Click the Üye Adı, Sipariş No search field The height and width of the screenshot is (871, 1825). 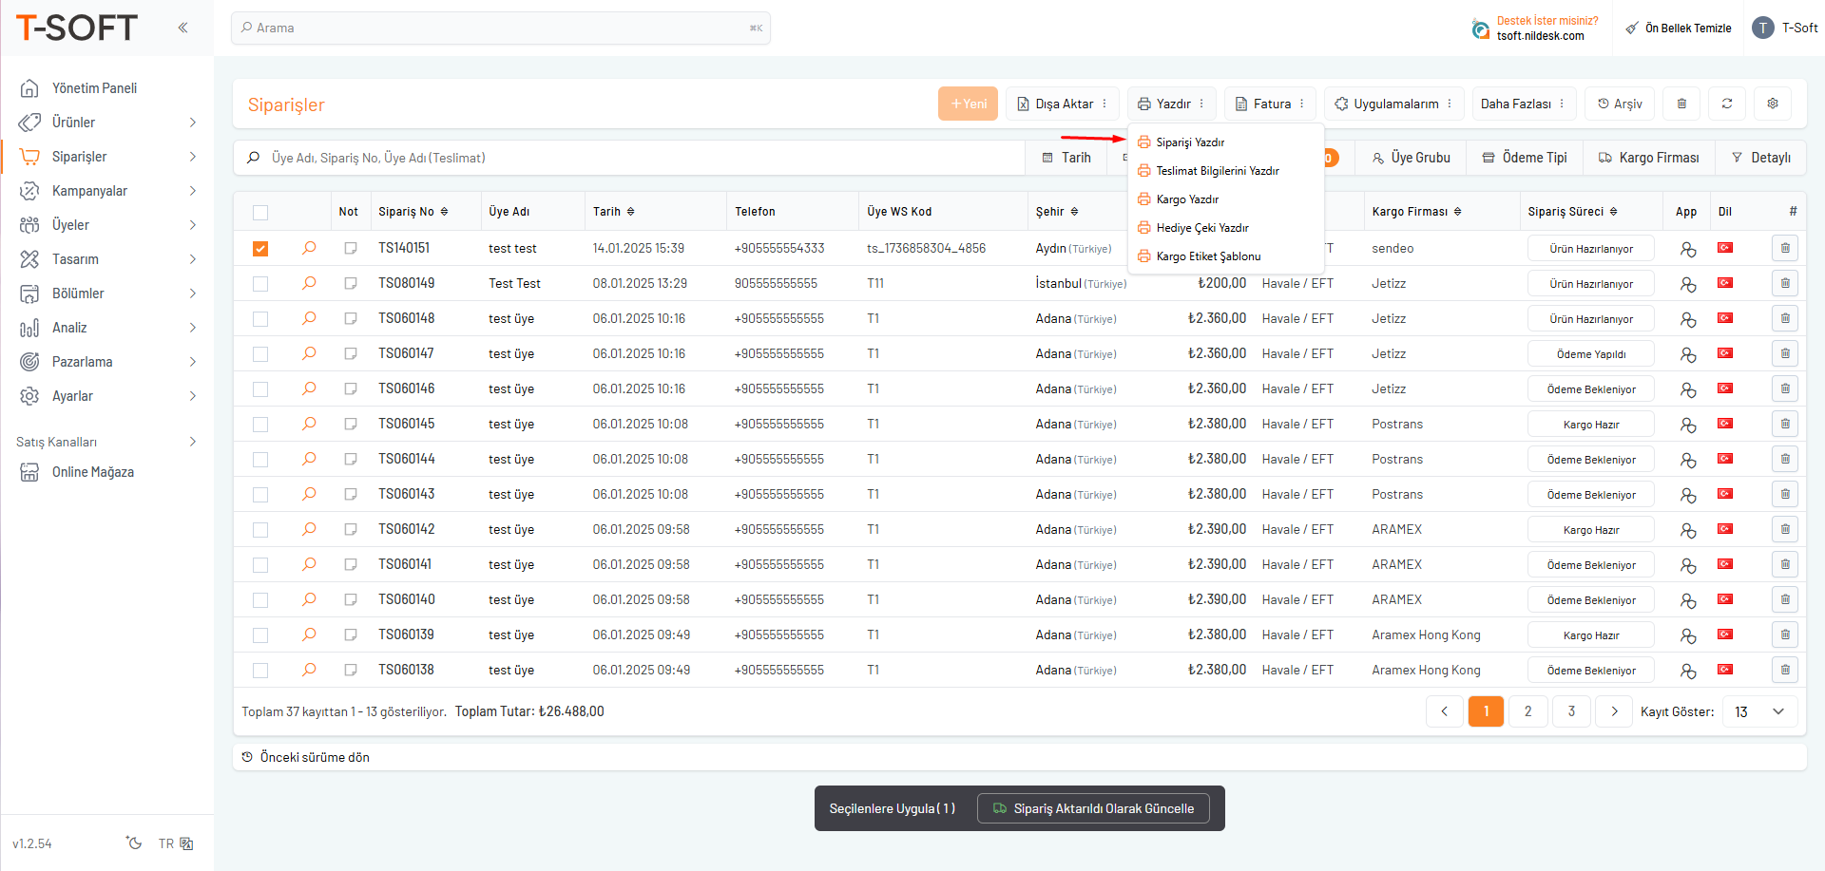point(629,158)
